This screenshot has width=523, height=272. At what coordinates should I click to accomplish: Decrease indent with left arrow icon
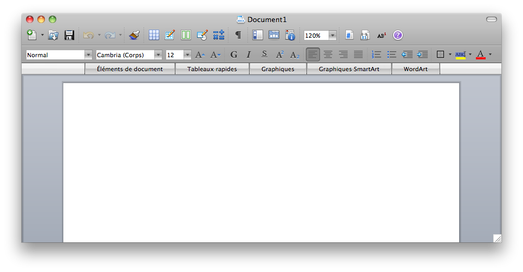pyautogui.click(x=407, y=54)
